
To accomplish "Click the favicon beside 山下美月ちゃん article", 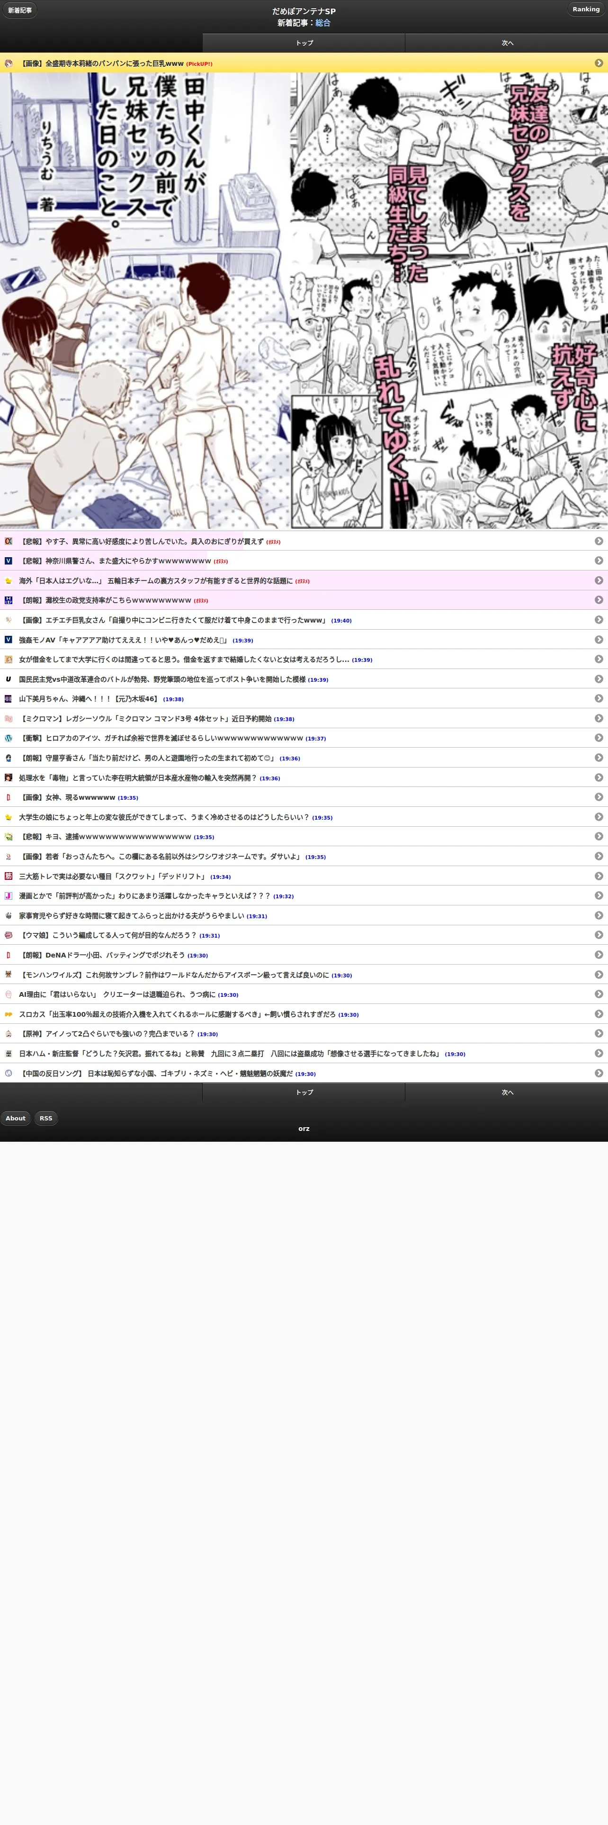I will click(9, 698).
